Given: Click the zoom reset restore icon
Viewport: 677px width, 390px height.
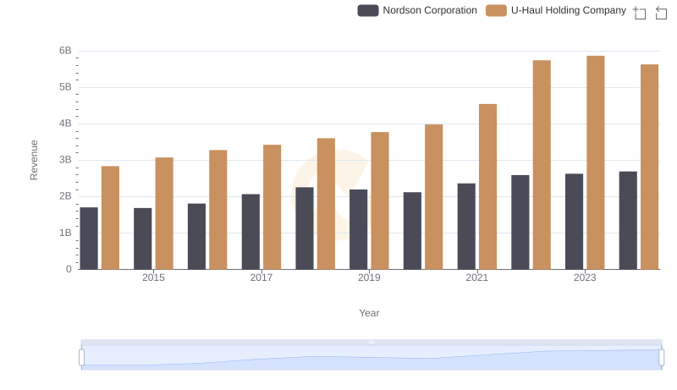Looking at the screenshot, I should pos(661,13).
